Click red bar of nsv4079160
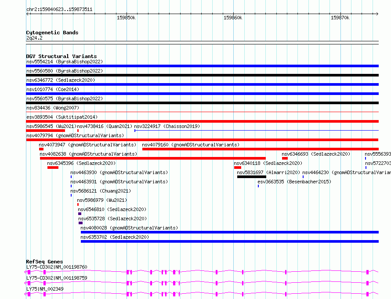This screenshot has height=299, width=391. tap(261, 149)
